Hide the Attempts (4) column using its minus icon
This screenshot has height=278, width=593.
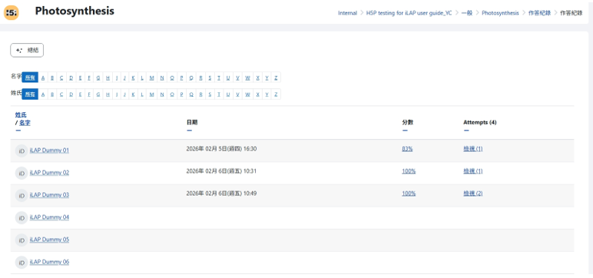click(466, 131)
